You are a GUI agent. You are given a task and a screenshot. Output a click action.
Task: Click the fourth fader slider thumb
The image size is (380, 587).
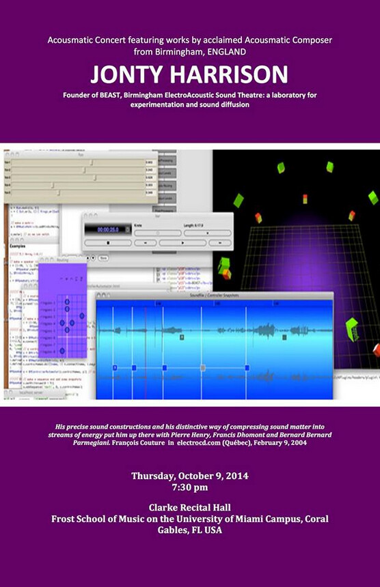(x=53, y=185)
